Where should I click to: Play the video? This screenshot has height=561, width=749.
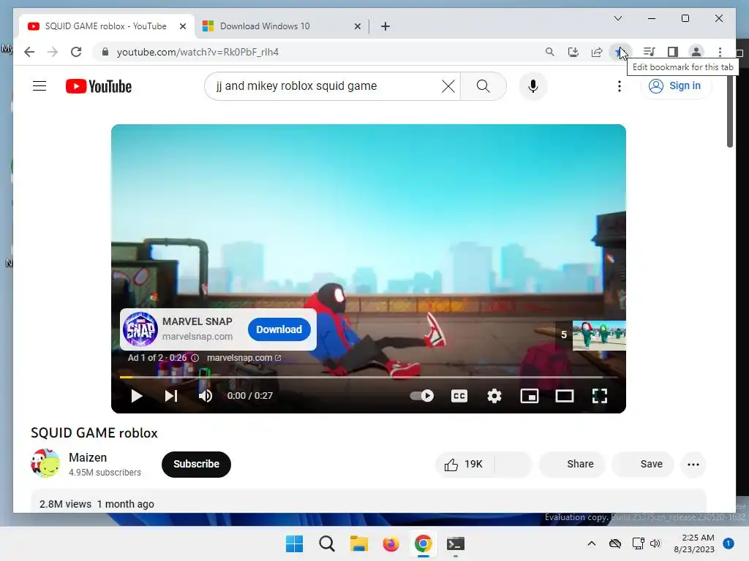136,396
